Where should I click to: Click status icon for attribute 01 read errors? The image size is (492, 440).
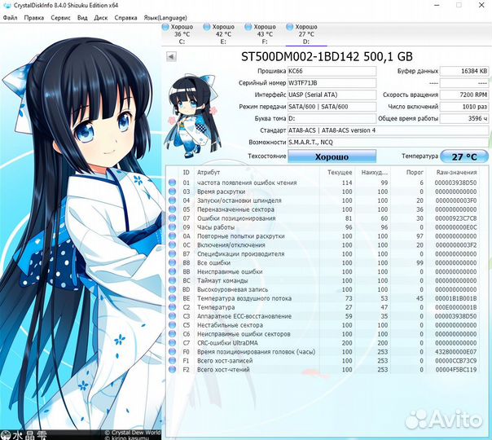[x=172, y=183]
